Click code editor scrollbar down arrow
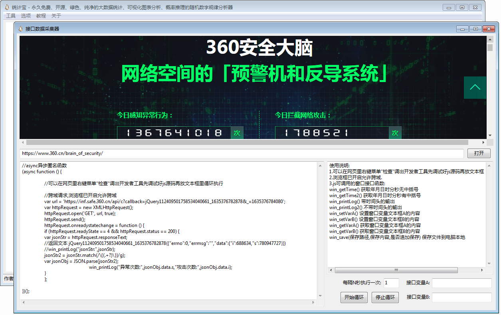The width and height of the screenshot is (501, 315). click(320, 296)
